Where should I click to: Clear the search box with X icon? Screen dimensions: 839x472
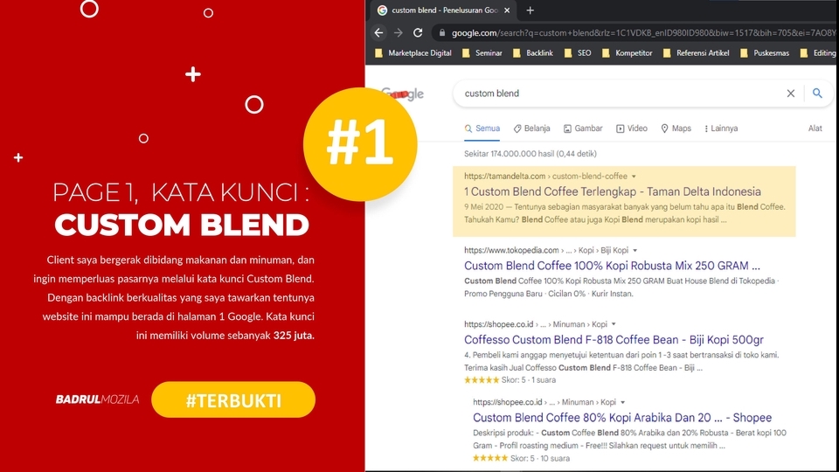point(791,94)
